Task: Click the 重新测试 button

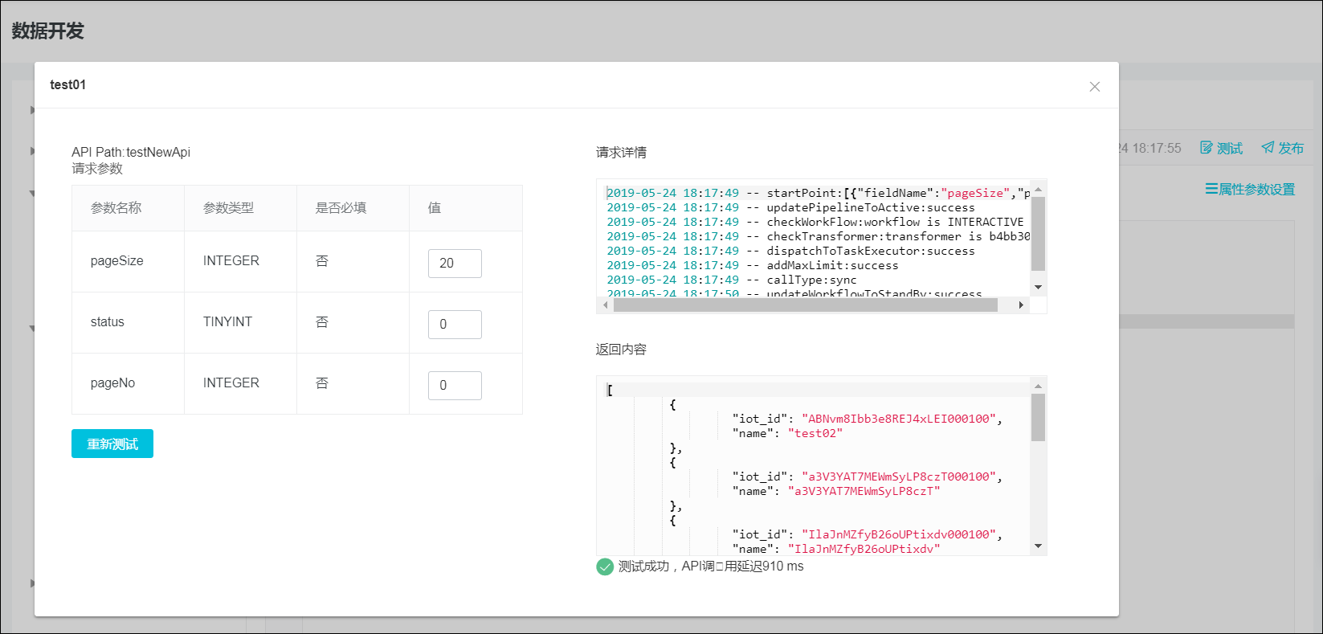Action: coord(112,444)
